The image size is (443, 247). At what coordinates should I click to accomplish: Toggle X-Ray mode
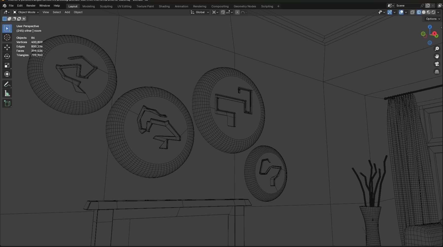click(413, 12)
